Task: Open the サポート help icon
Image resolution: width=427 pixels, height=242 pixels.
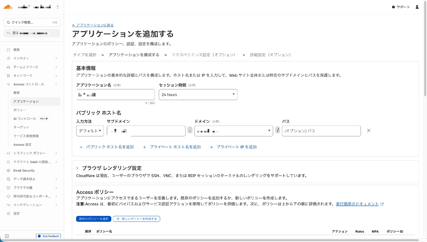Action: (393, 7)
